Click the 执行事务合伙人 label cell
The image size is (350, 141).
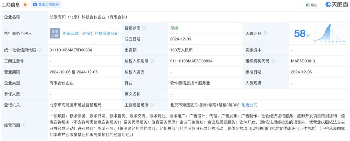pyautogui.click(x=25, y=34)
